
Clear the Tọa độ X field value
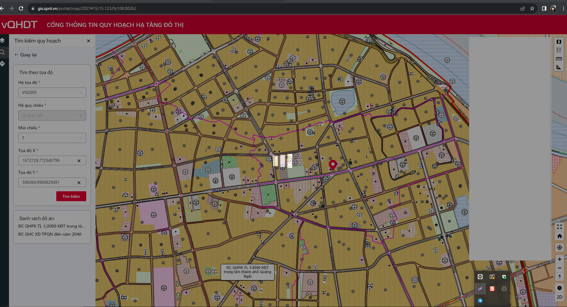point(79,161)
